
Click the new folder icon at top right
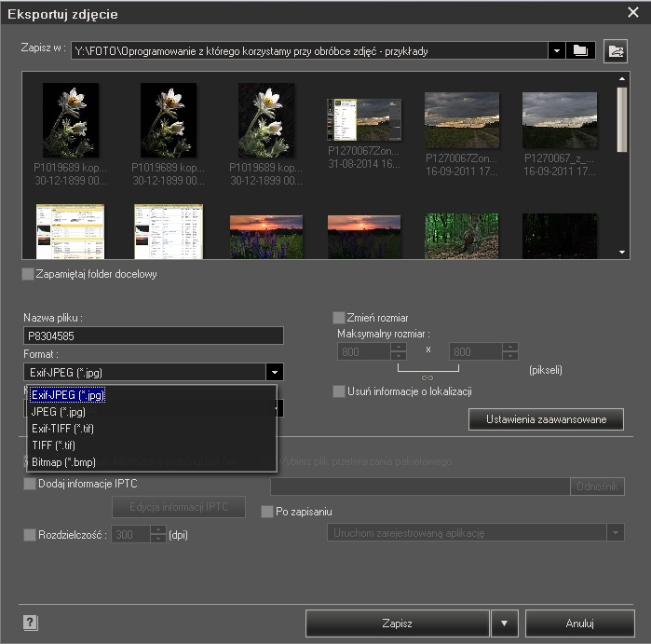tap(616, 51)
